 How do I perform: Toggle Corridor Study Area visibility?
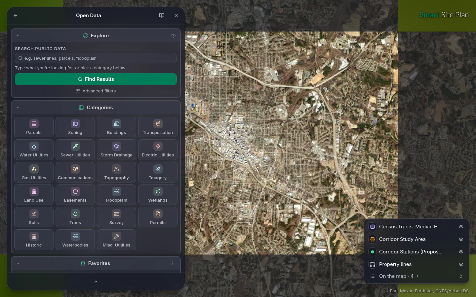click(x=461, y=239)
